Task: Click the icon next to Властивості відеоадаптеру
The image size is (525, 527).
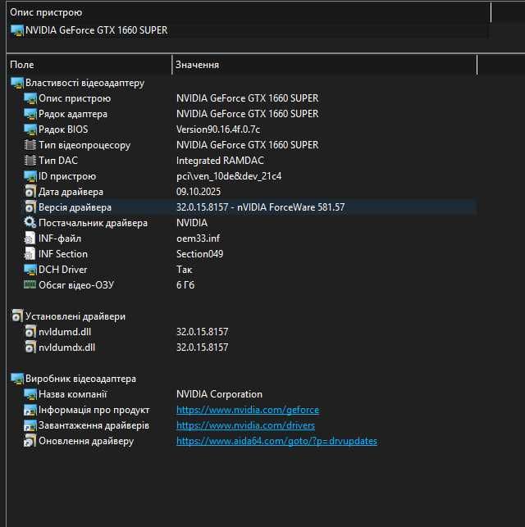Action: point(16,83)
